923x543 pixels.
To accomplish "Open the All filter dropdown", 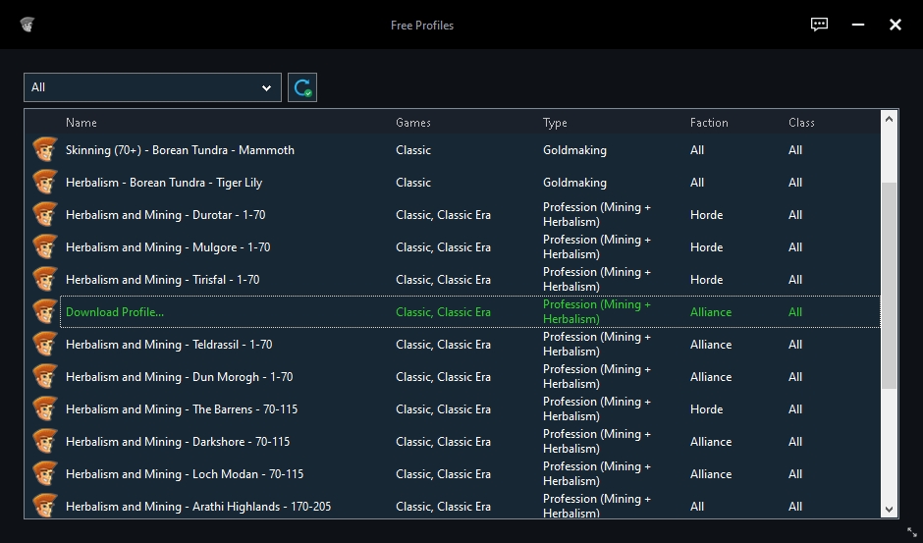I will (x=152, y=87).
